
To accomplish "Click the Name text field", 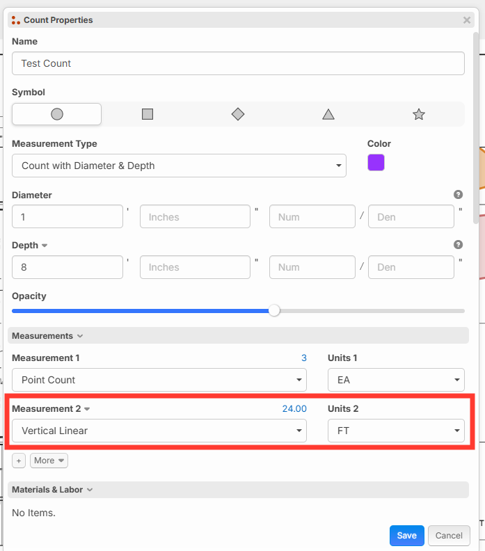I will [238, 63].
